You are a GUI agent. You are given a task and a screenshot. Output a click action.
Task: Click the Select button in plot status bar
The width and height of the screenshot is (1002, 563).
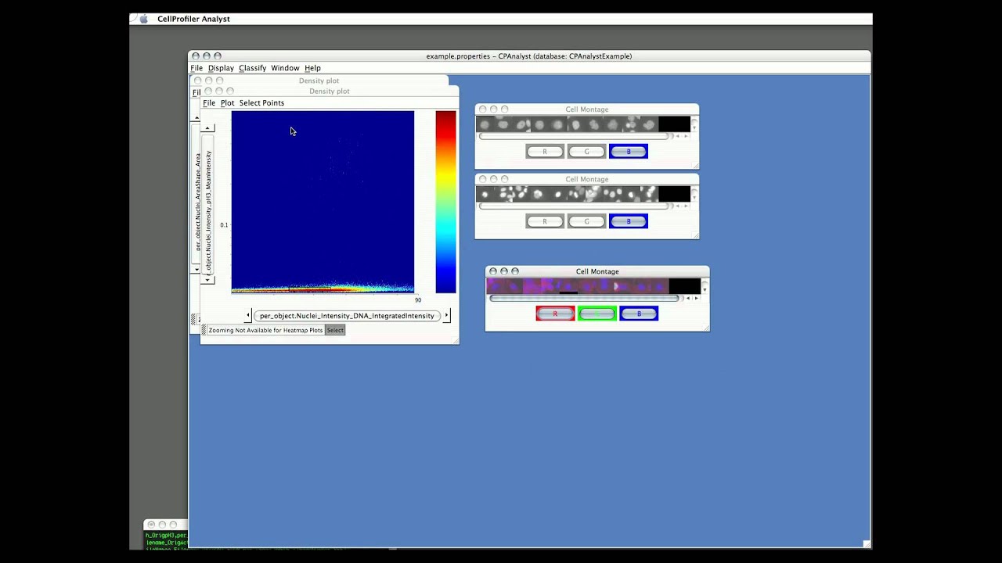335,330
